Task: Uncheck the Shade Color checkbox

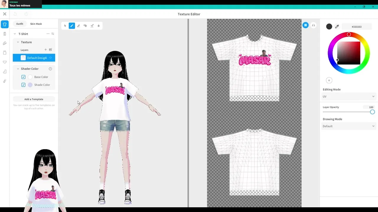Action: point(23,85)
